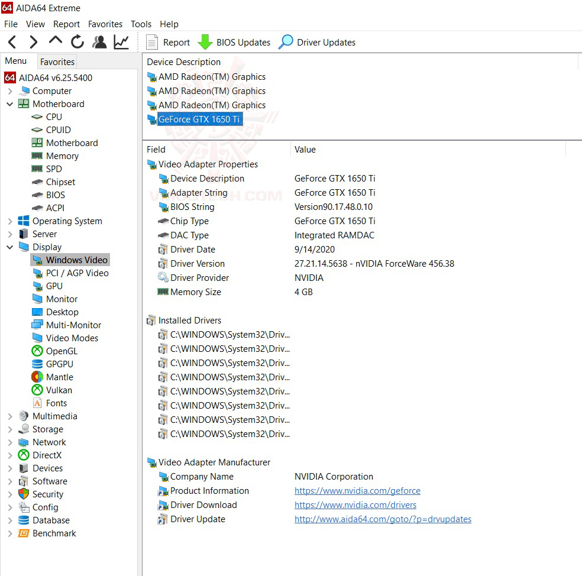Screen dimensions: 582x576
Task: Open the View menu
Action: pos(35,24)
